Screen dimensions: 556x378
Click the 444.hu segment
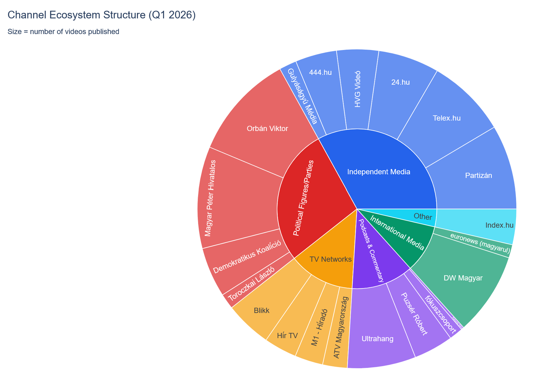320,73
